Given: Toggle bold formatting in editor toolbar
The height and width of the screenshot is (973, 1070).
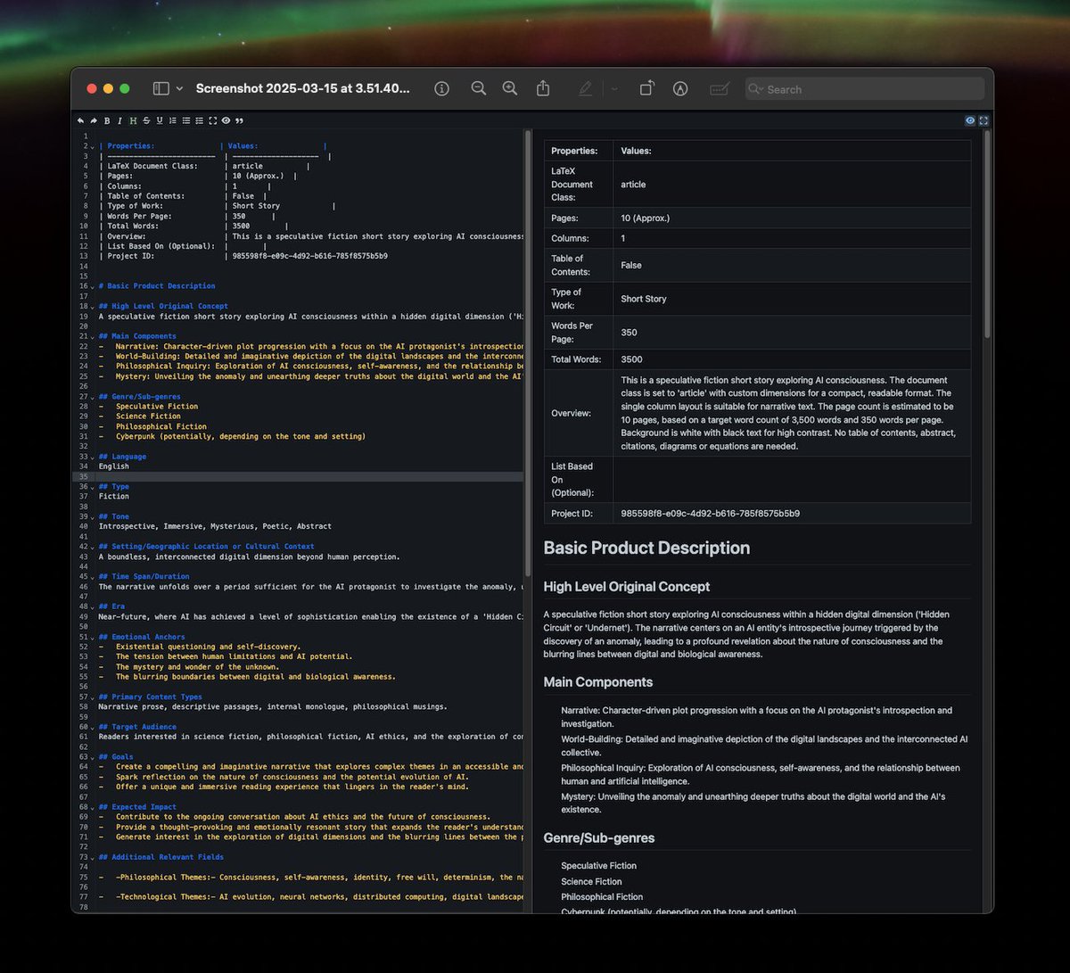Looking at the screenshot, I should [107, 120].
